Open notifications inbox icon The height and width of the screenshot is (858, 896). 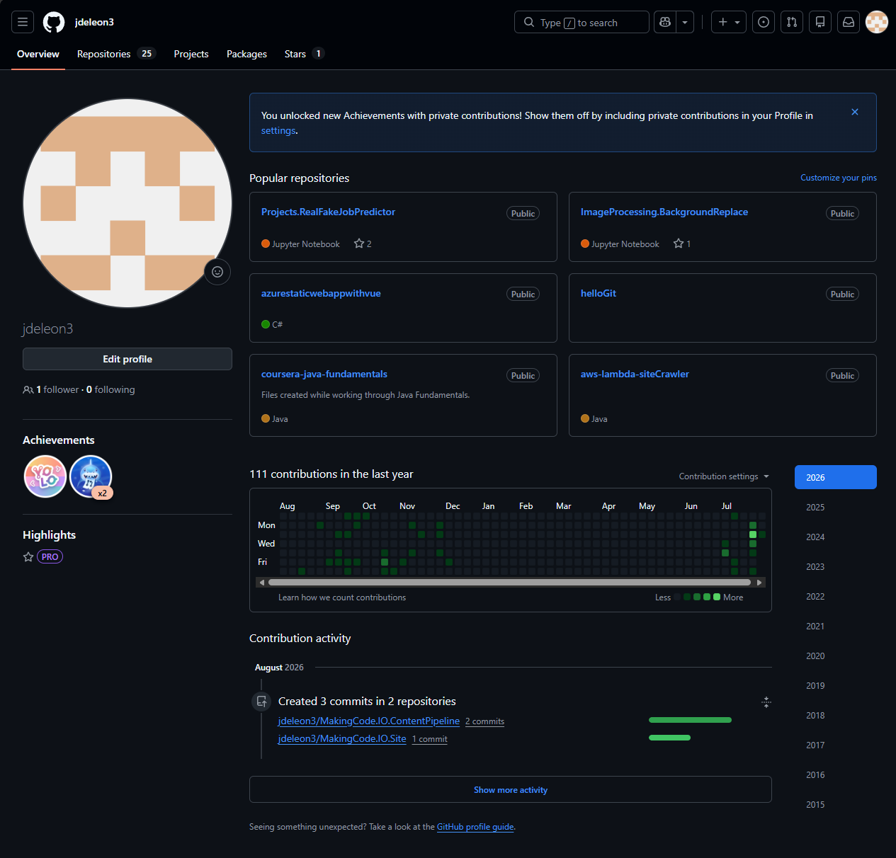point(849,22)
